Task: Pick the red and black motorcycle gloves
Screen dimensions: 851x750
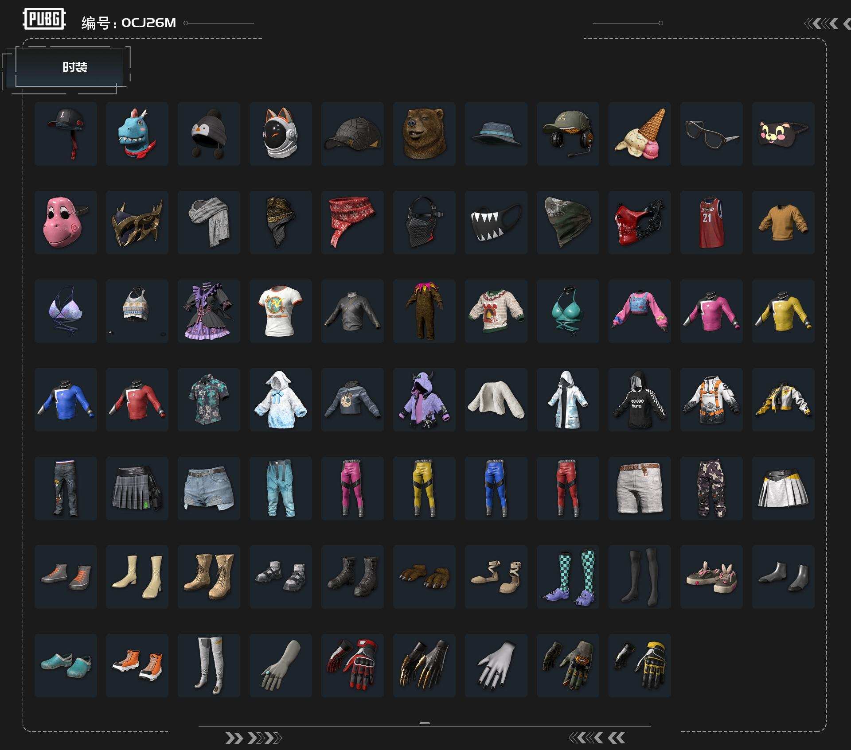Action: tap(352, 665)
